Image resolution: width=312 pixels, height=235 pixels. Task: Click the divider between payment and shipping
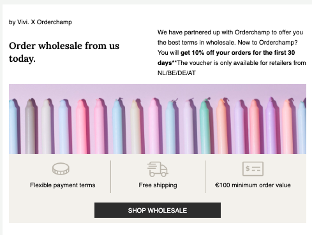coord(110,176)
